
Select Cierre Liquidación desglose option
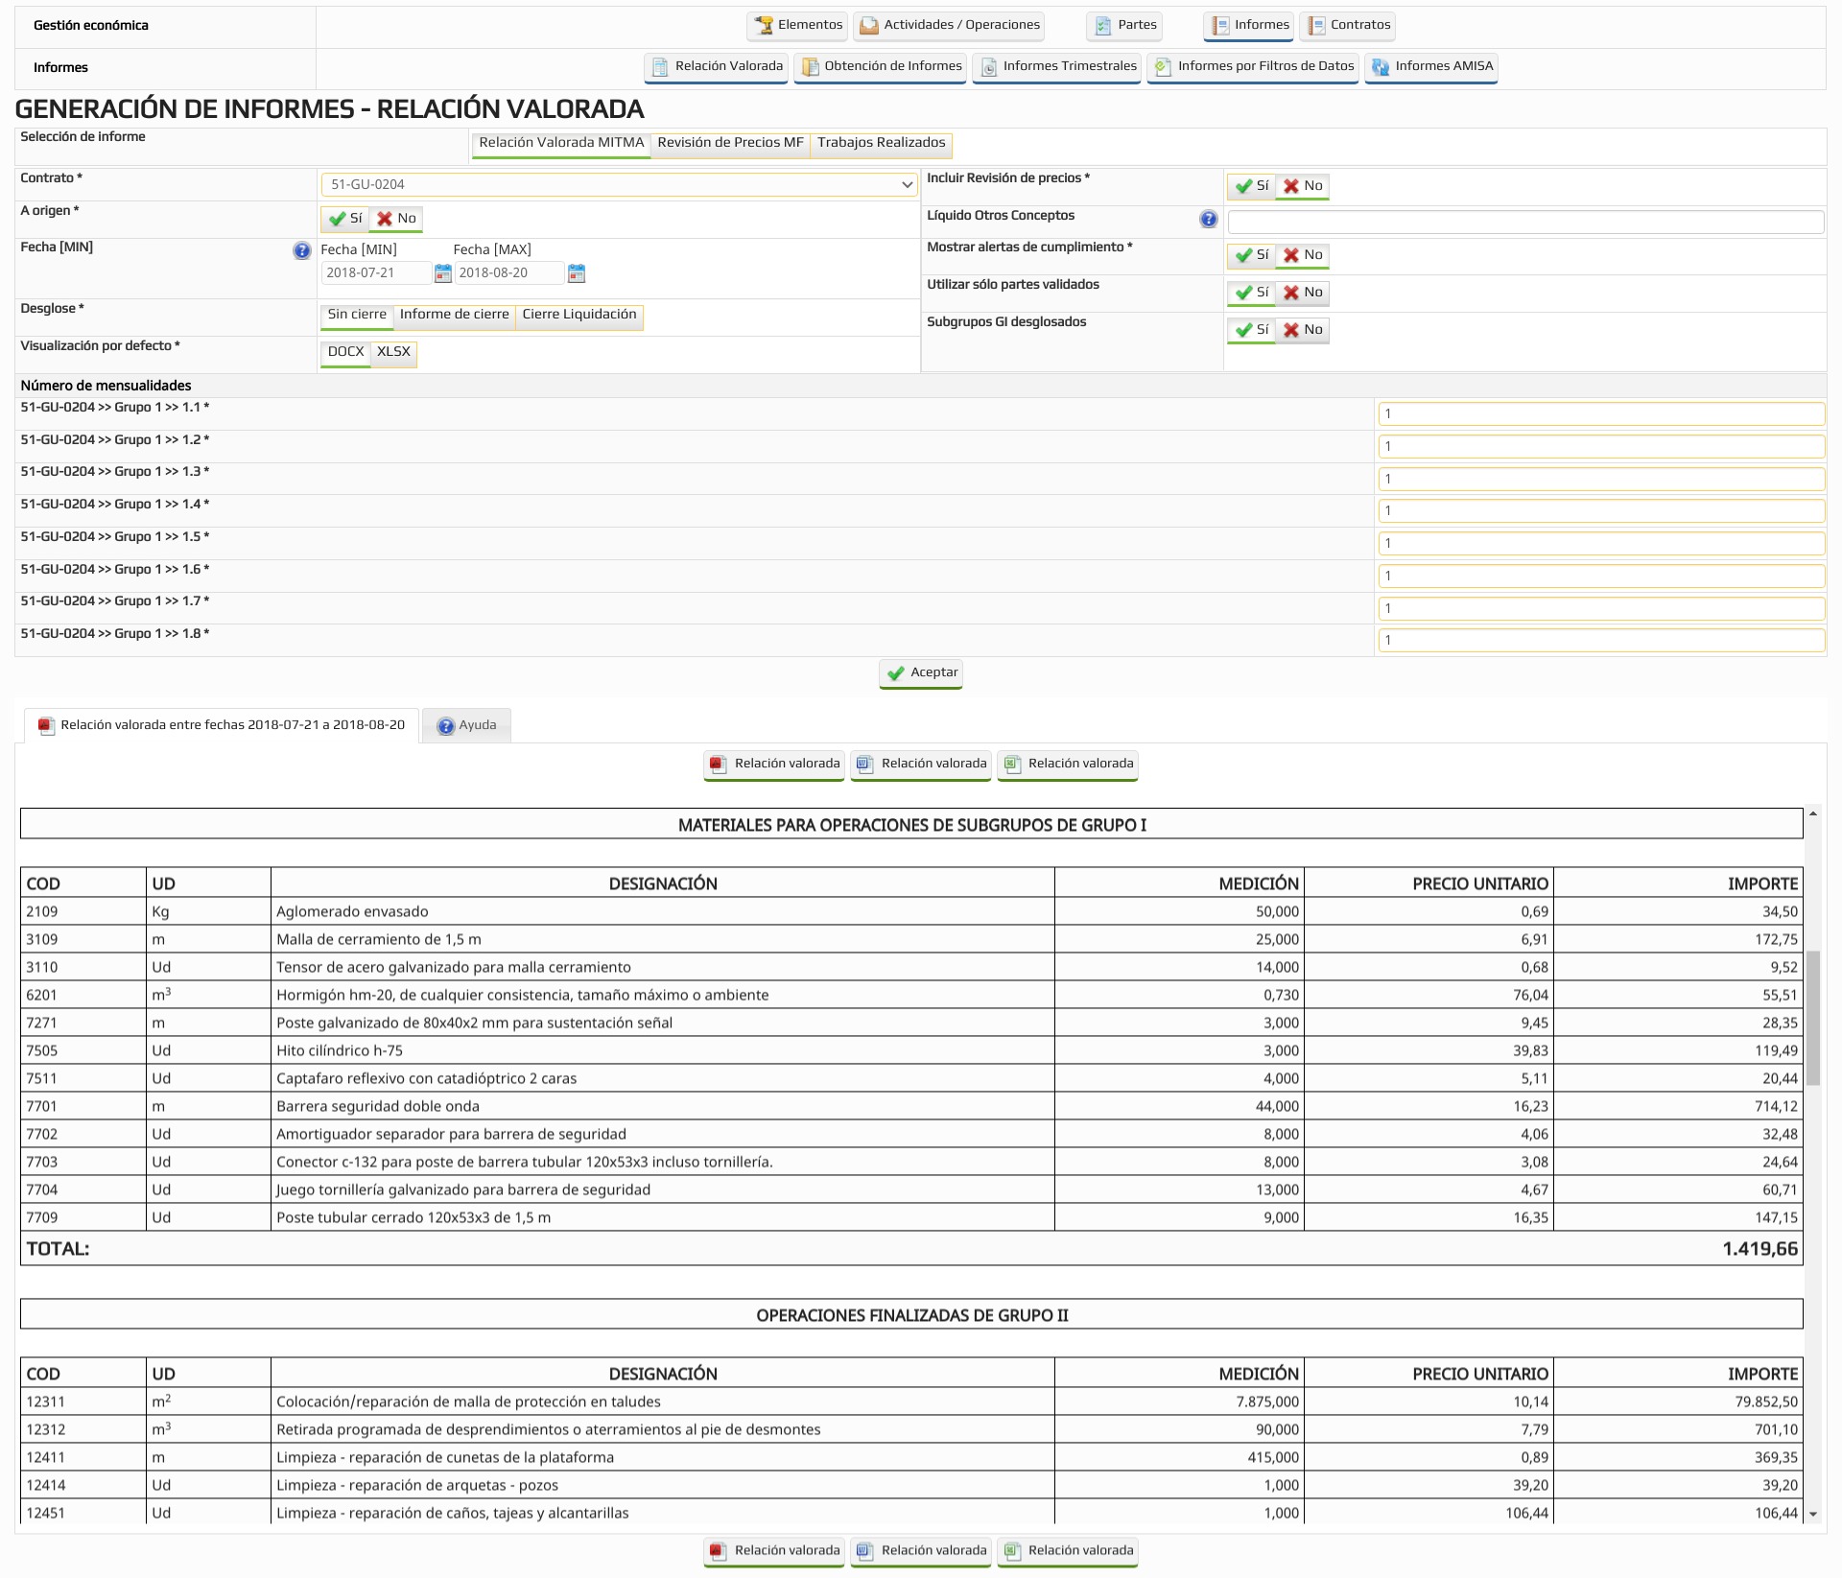click(579, 315)
